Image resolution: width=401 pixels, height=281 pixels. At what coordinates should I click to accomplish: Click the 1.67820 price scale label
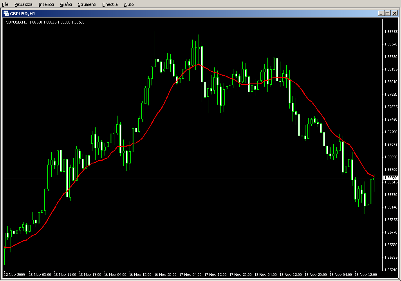click(x=391, y=94)
